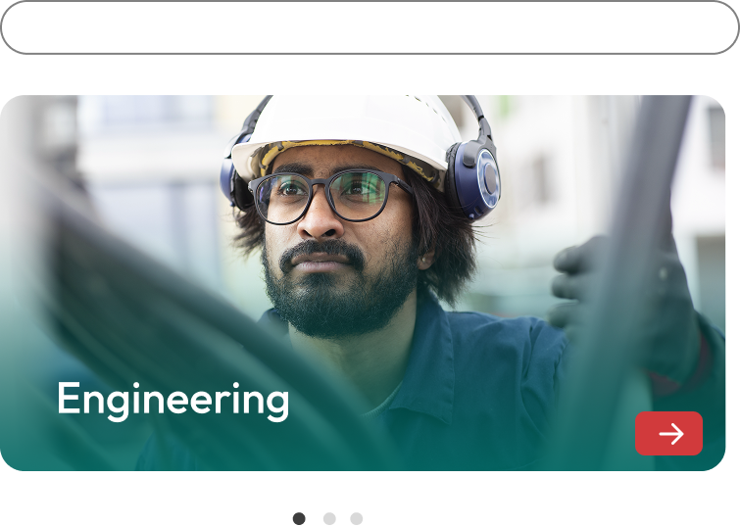Open Engineering using the right-arrow button
This screenshot has height=526, width=740.
coord(668,433)
